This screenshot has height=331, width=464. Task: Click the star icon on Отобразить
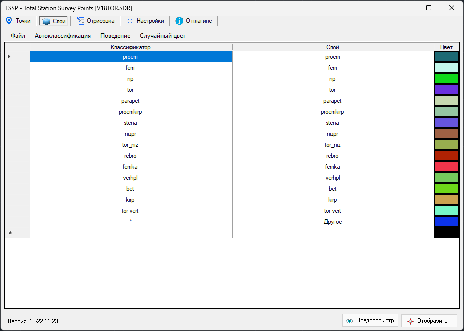[411, 321]
